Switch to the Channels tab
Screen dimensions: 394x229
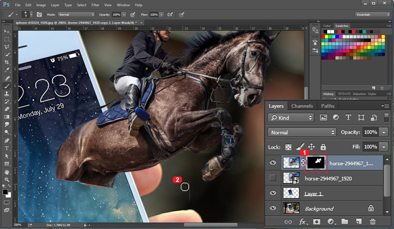pos(302,106)
